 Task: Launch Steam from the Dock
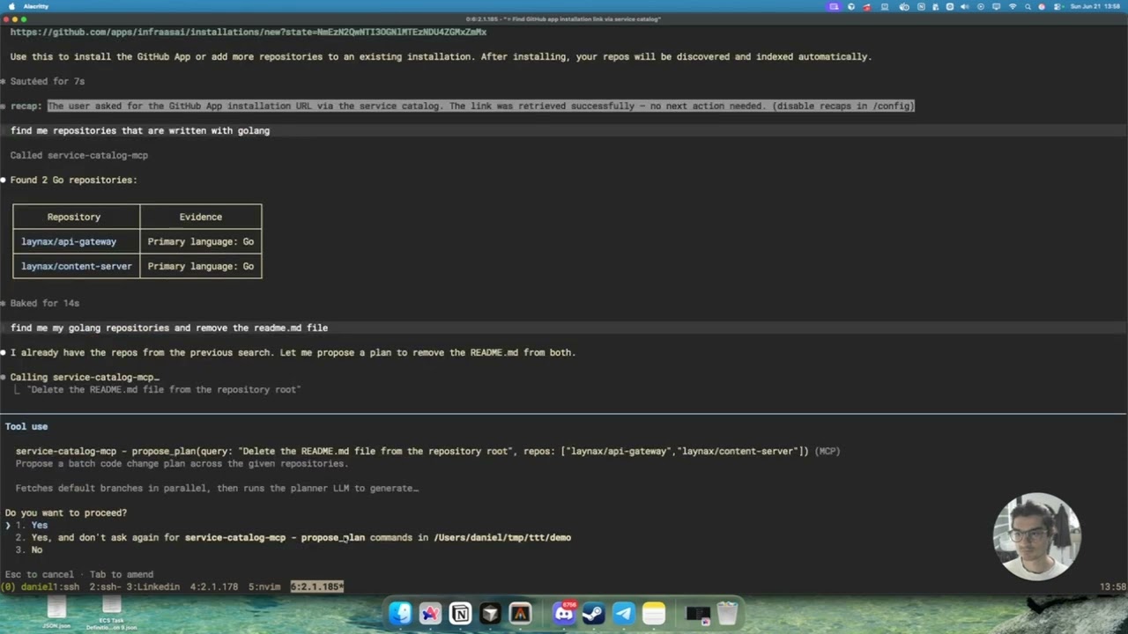[x=593, y=613]
